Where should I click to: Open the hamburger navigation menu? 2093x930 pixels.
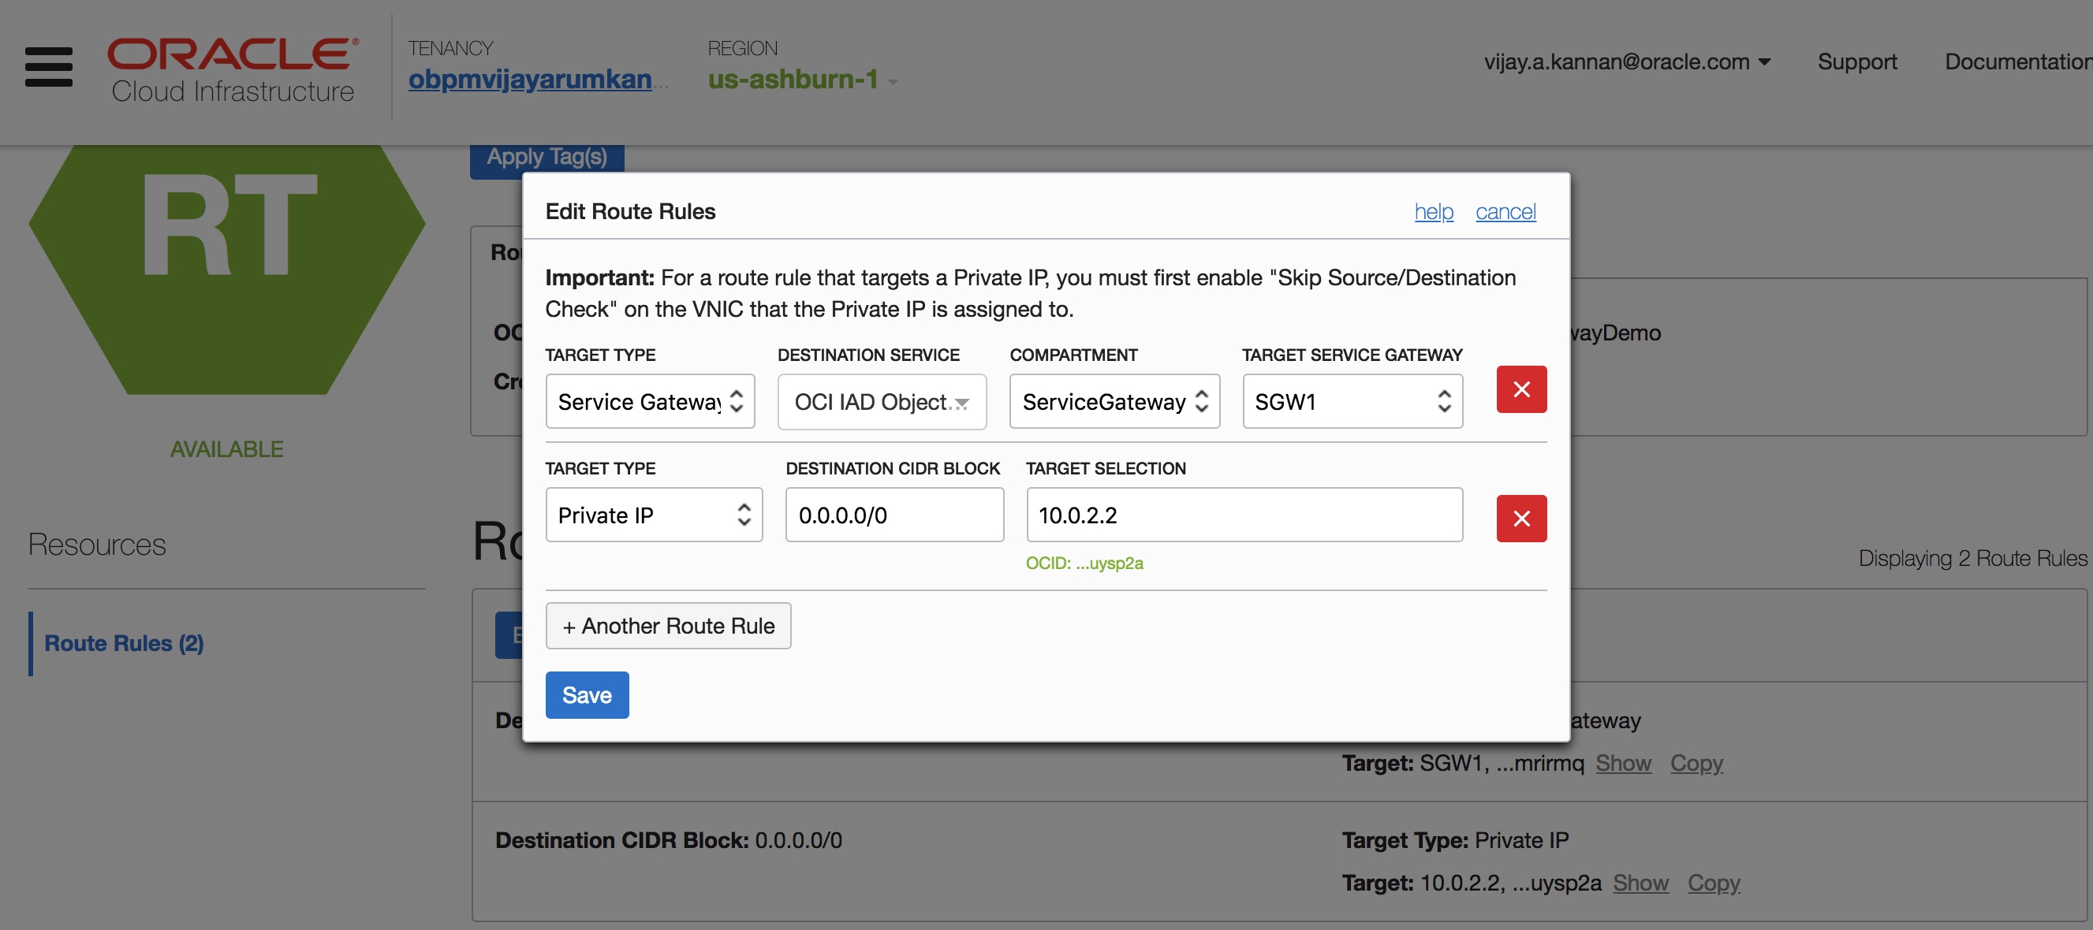(x=49, y=67)
